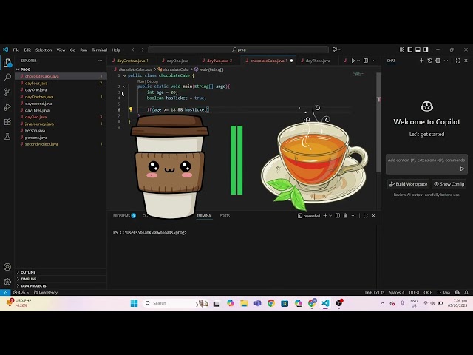The image size is (473, 355).
Task: Go forward with navigation arrow
Action: click(x=142, y=50)
